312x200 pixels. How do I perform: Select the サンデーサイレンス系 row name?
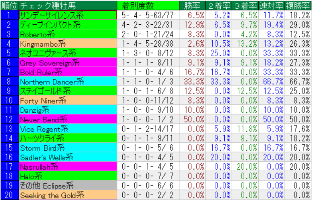pyautogui.click(x=67, y=15)
